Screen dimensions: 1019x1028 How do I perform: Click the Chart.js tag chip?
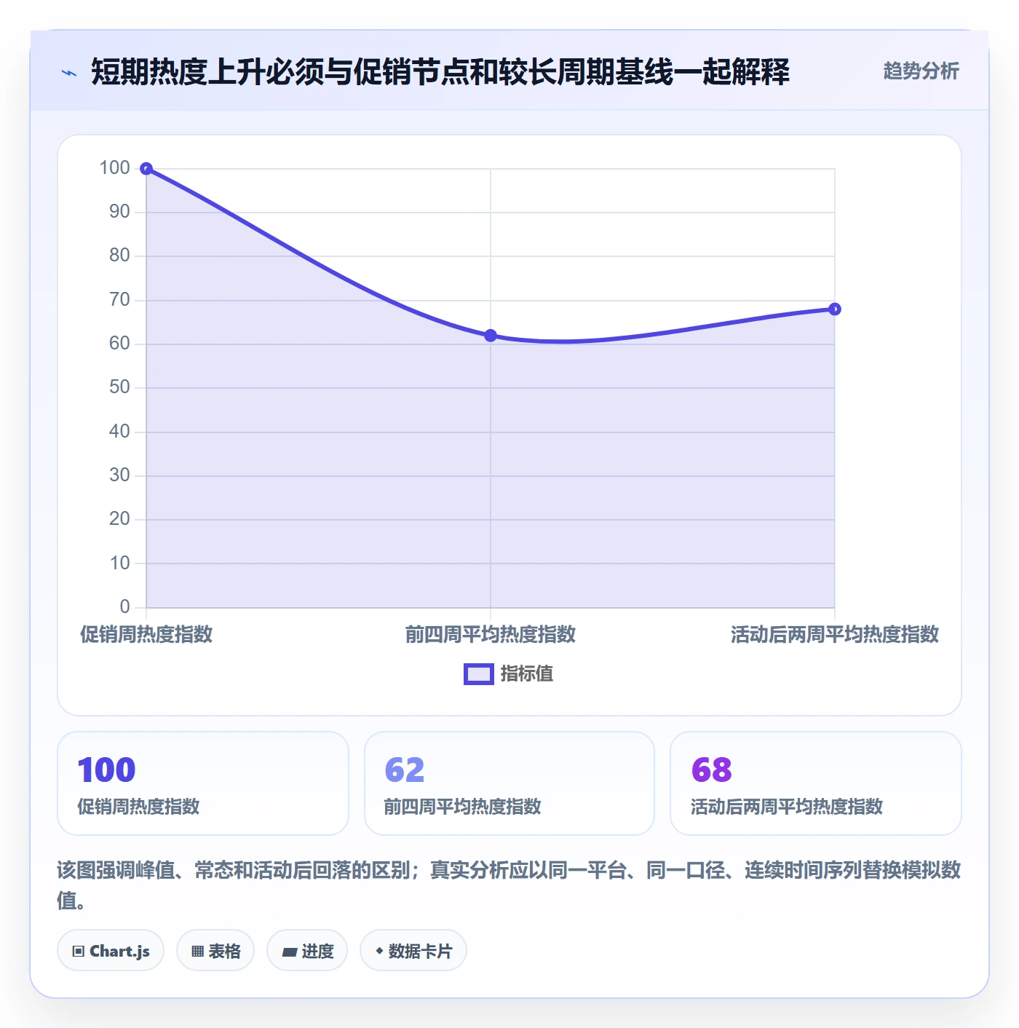pos(111,950)
